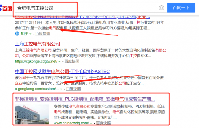
Task: Click the https://cgkonge.cdgtw.net/ green URL
Action: click(x=36, y=62)
